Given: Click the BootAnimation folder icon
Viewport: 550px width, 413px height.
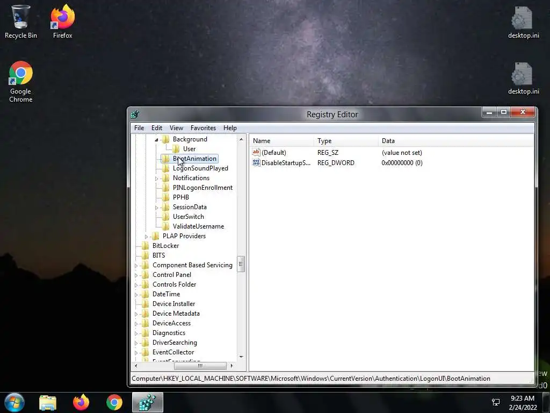Looking at the screenshot, I should click(x=165, y=159).
